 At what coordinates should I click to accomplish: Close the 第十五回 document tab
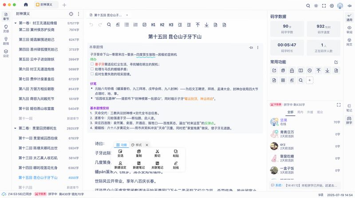tap(127, 15)
